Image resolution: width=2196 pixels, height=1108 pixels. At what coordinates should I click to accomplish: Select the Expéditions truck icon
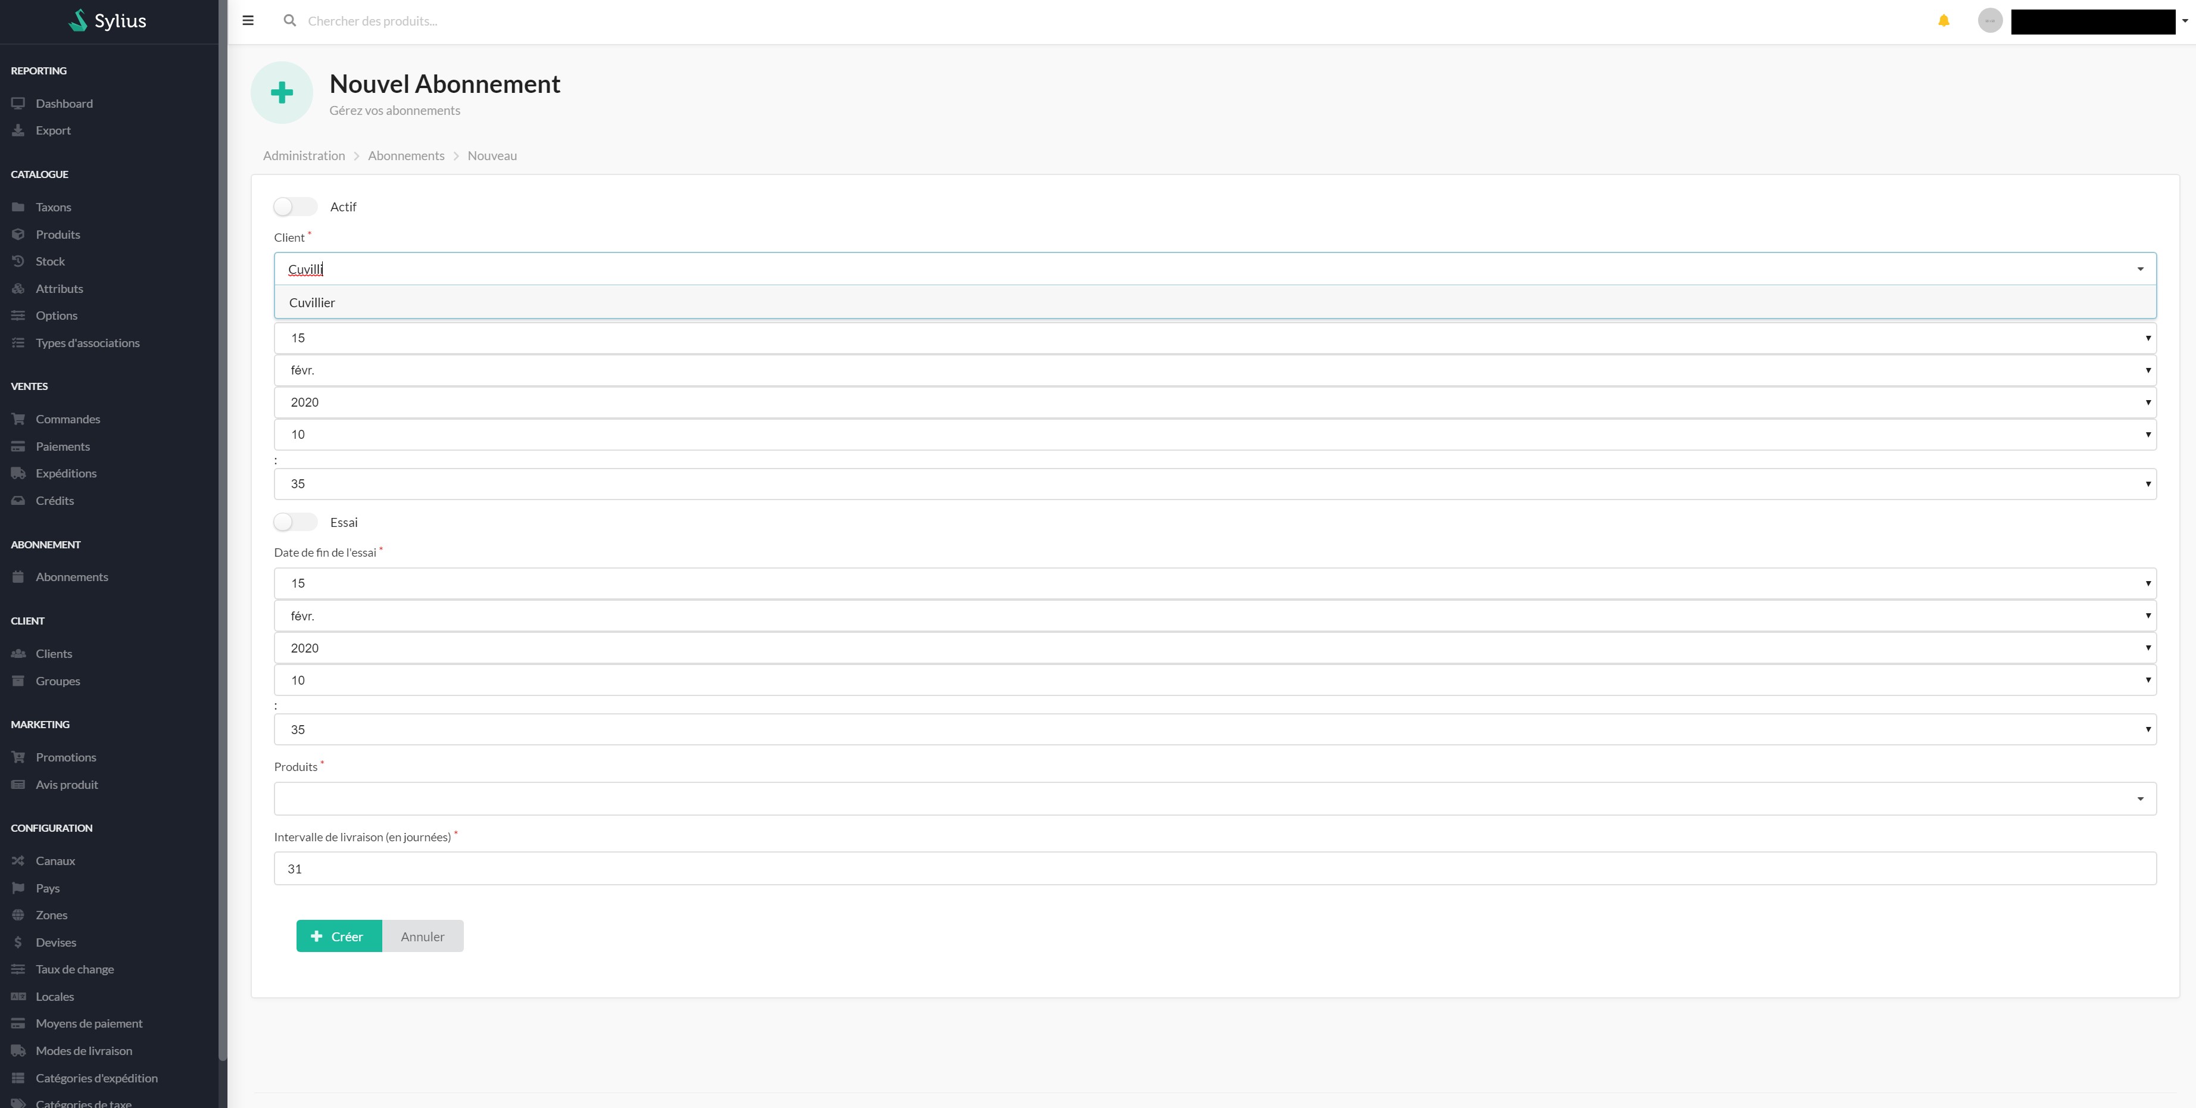point(18,473)
